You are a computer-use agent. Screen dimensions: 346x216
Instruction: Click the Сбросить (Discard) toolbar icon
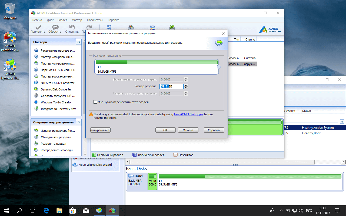tap(55, 27)
